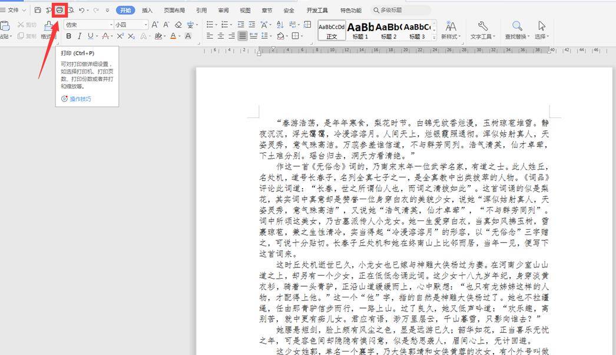
Task: Increase font size with A+ icon
Action: 155,25
